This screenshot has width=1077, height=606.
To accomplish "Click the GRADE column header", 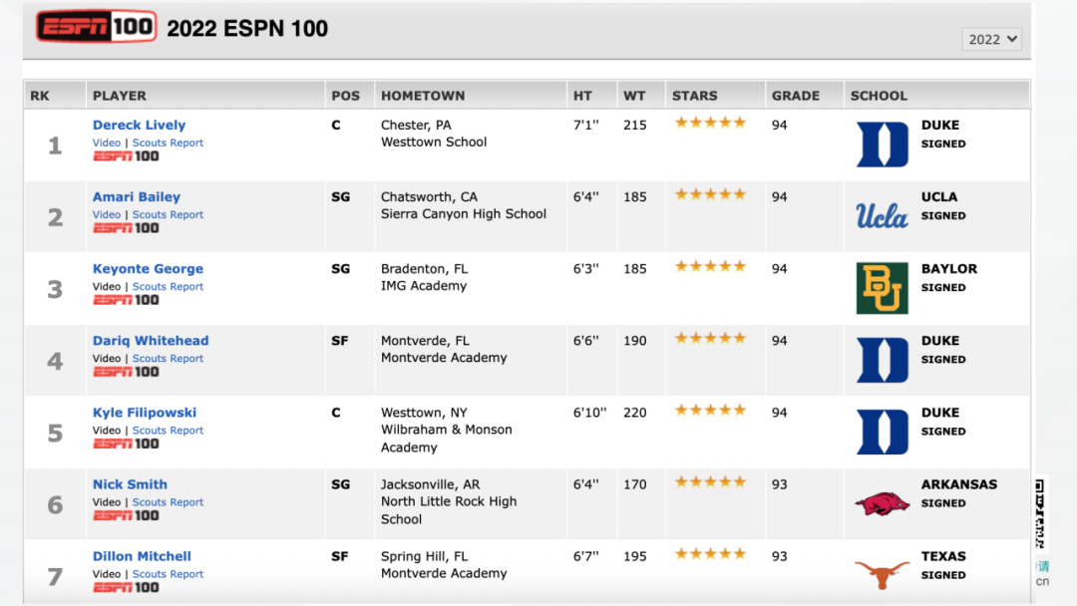I will pyautogui.click(x=796, y=96).
